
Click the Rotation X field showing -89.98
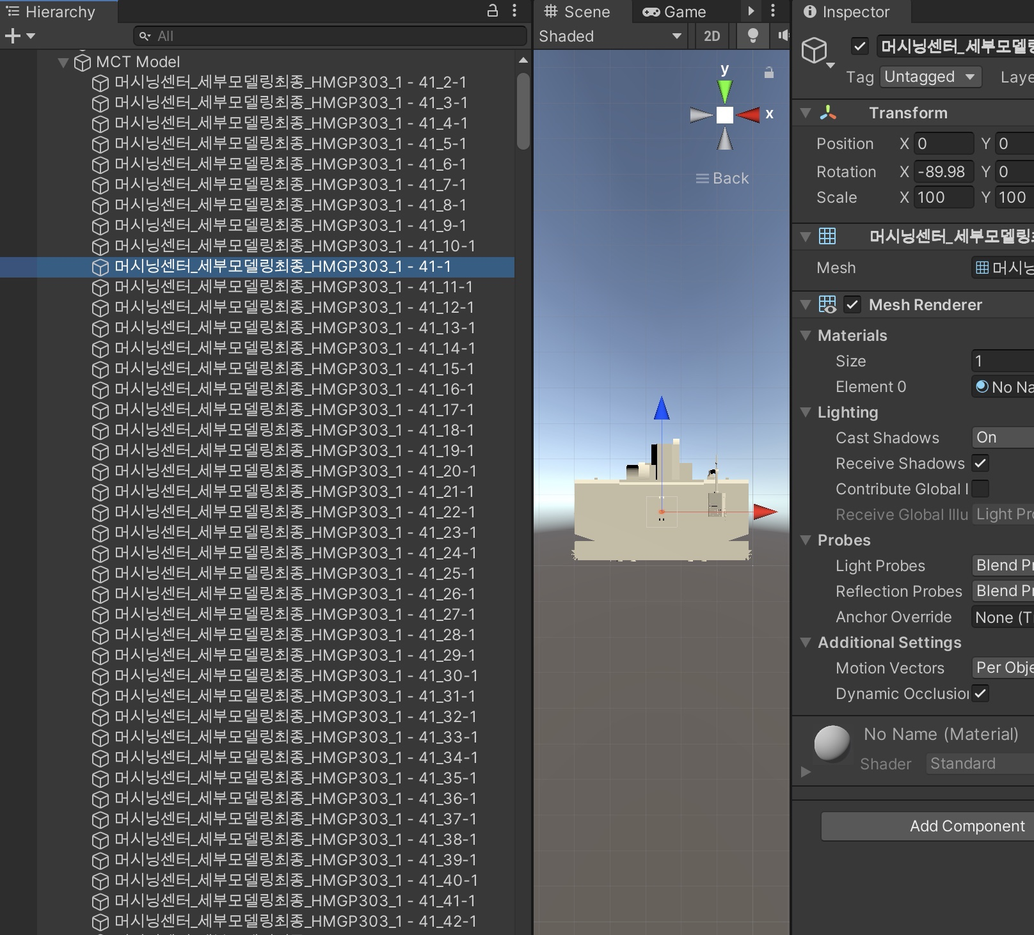[x=944, y=172]
